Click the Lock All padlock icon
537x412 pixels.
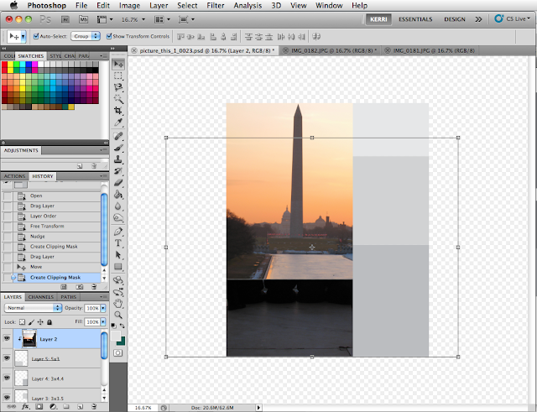coord(50,321)
